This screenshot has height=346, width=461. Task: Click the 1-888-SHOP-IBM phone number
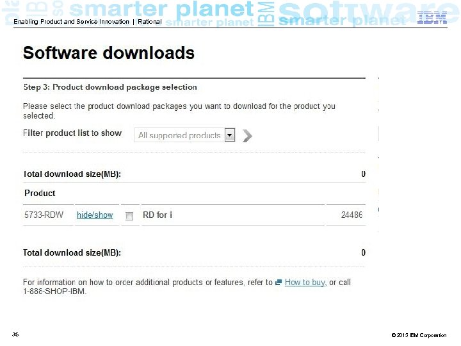coord(54,292)
